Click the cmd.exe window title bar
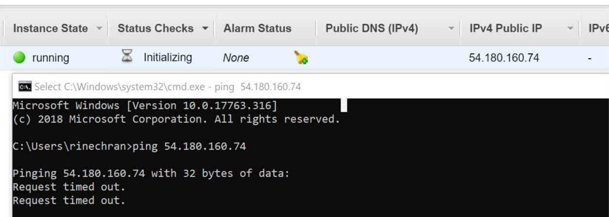609x217 pixels. pyautogui.click(x=311, y=87)
